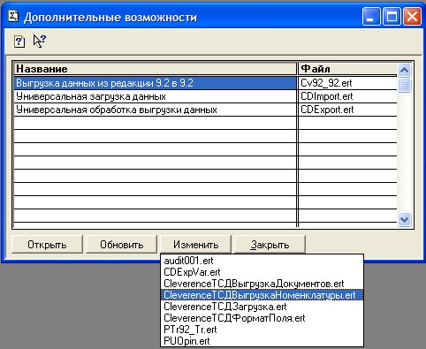Click the scrollbar down arrow
This screenshot has height=349, width=426.
[404, 219]
